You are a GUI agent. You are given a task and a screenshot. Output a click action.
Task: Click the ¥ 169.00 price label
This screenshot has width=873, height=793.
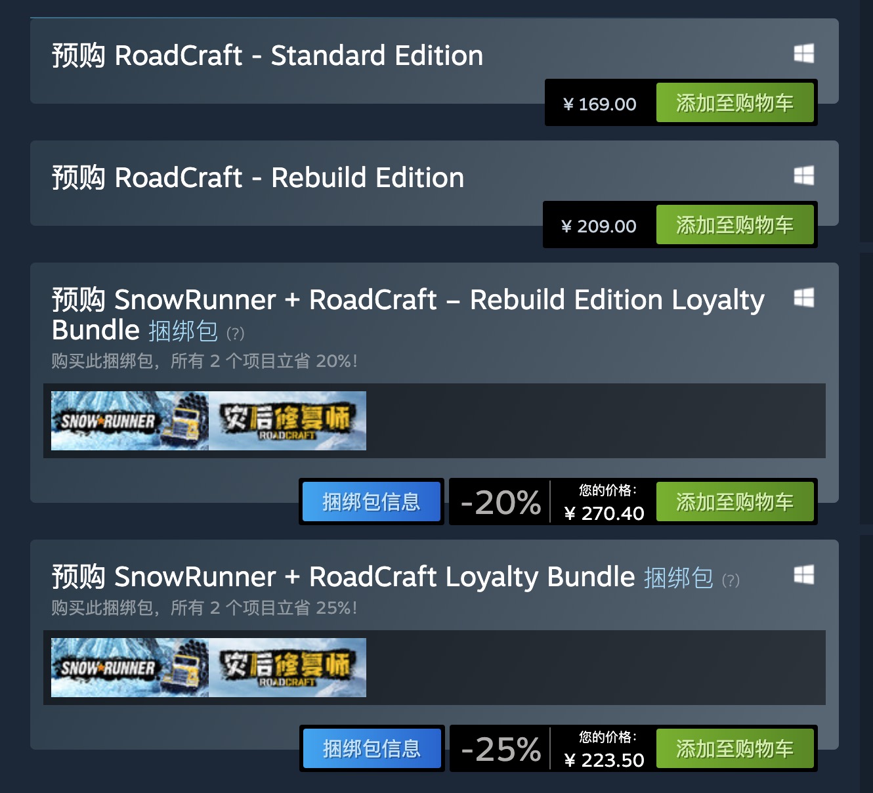coord(600,104)
